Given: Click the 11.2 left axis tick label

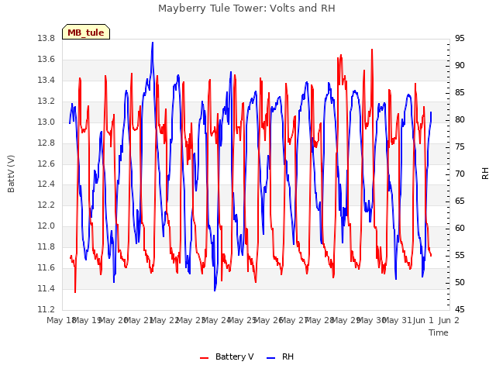Looking at the screenshot, I should (46, 309).
